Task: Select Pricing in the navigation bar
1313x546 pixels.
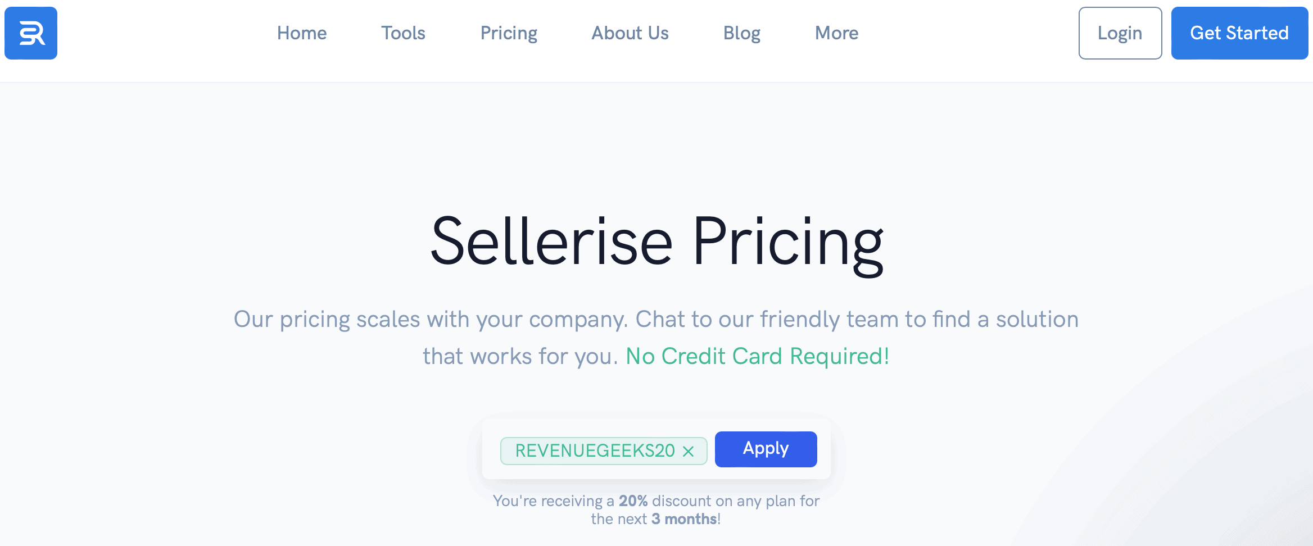Action: pos(509,33)
